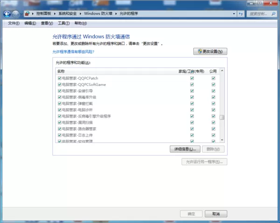Refresh the page with the refresh button
The width and height of the screenshot is (280, 223).
[241, 14]
